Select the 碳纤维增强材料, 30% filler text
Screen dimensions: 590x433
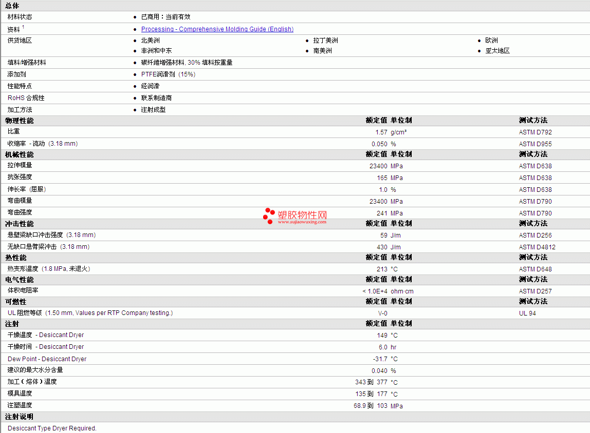pyautogui.click(x=187, y=63)
